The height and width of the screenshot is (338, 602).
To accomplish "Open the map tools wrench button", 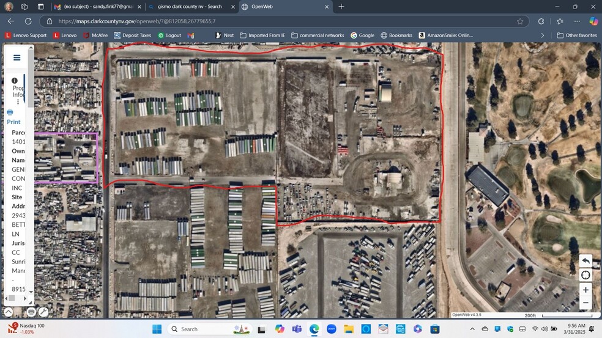I will [43, 312].
